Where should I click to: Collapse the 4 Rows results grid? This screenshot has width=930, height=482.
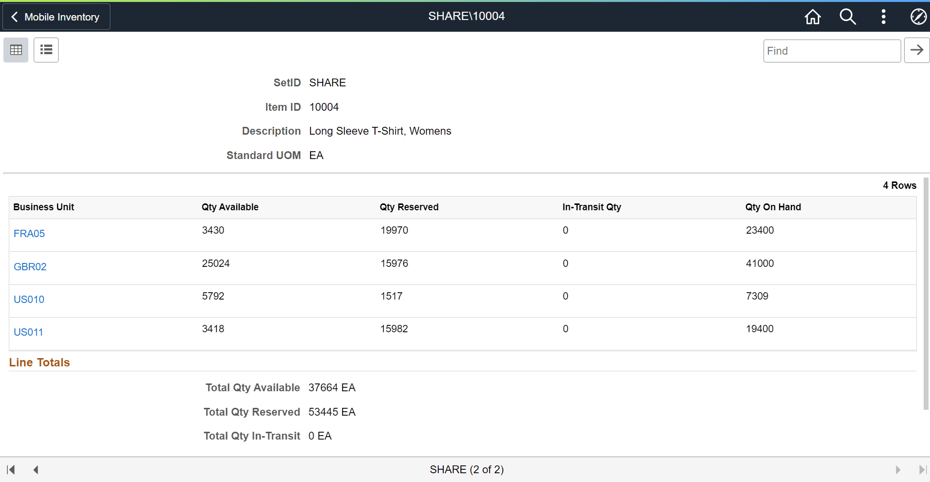click(899, 185)
